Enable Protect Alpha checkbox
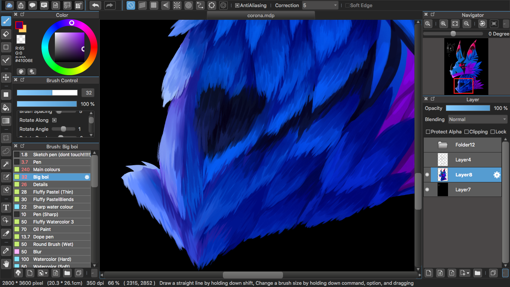This screenshot has width=510, height=287. coord(428,132)
